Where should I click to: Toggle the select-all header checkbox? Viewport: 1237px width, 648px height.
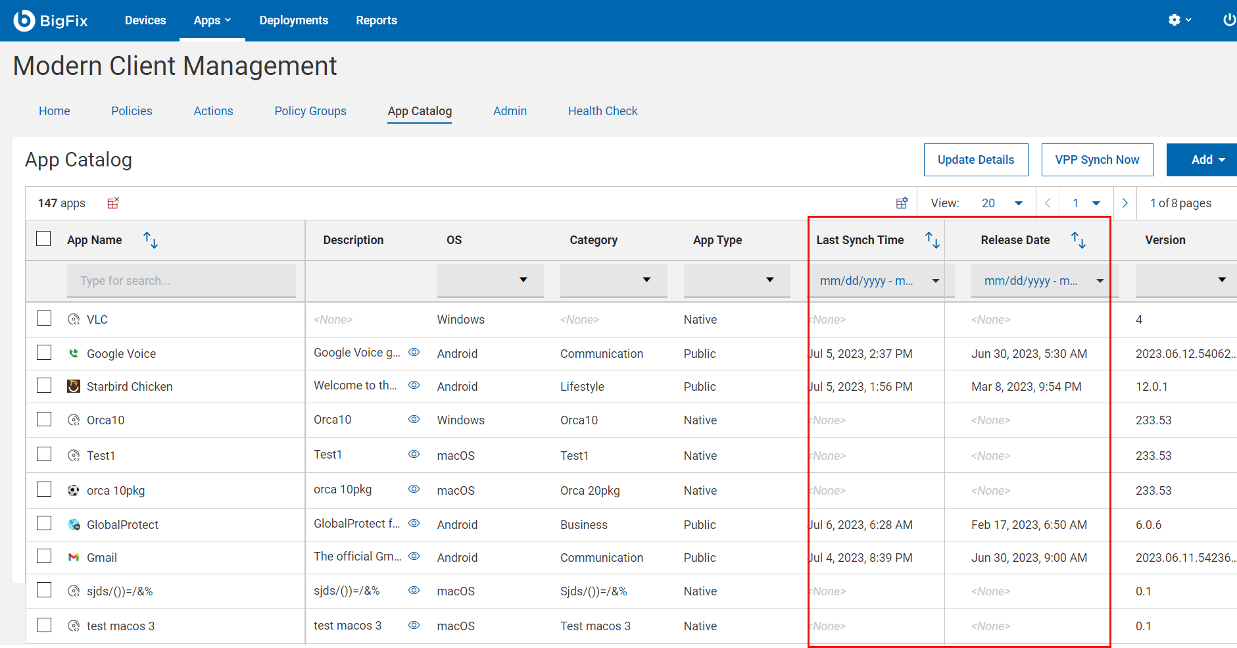pos(44,239)
